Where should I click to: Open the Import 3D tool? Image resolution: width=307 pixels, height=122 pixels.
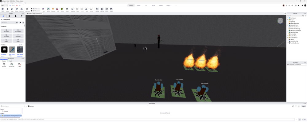[x=67, y=10]
